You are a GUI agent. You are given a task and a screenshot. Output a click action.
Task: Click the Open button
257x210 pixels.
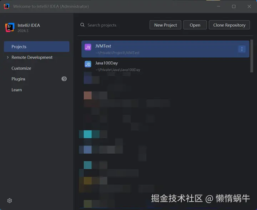(x=195, y=25)
